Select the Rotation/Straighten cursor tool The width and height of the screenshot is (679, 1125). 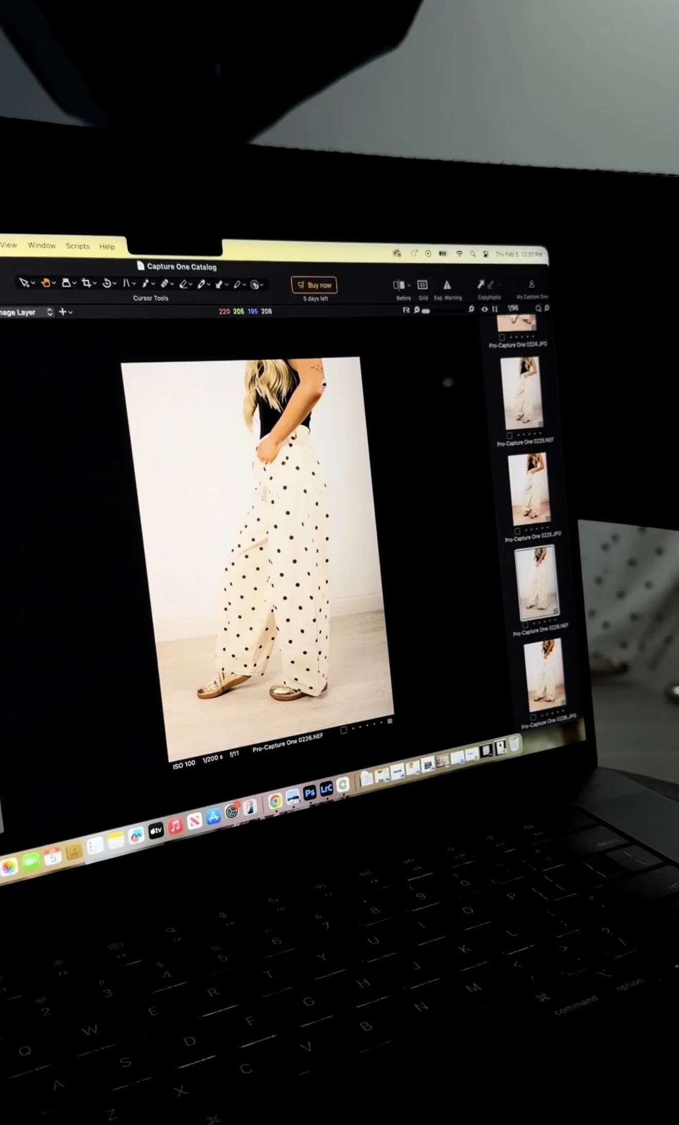(106, 283)
